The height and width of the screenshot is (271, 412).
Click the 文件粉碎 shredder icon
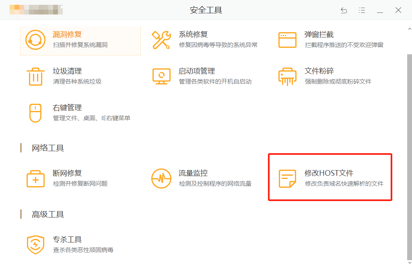click(287, 76)
